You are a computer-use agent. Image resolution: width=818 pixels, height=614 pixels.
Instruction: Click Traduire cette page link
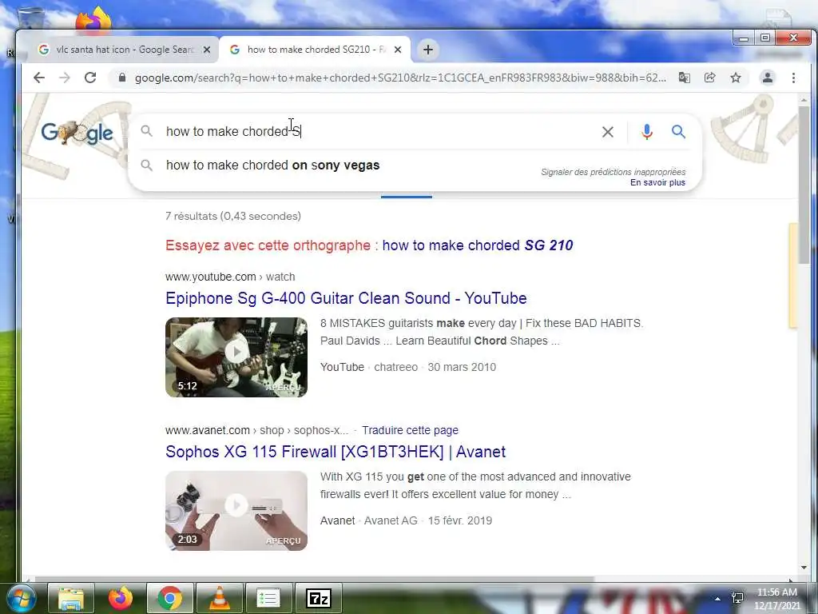410,430
